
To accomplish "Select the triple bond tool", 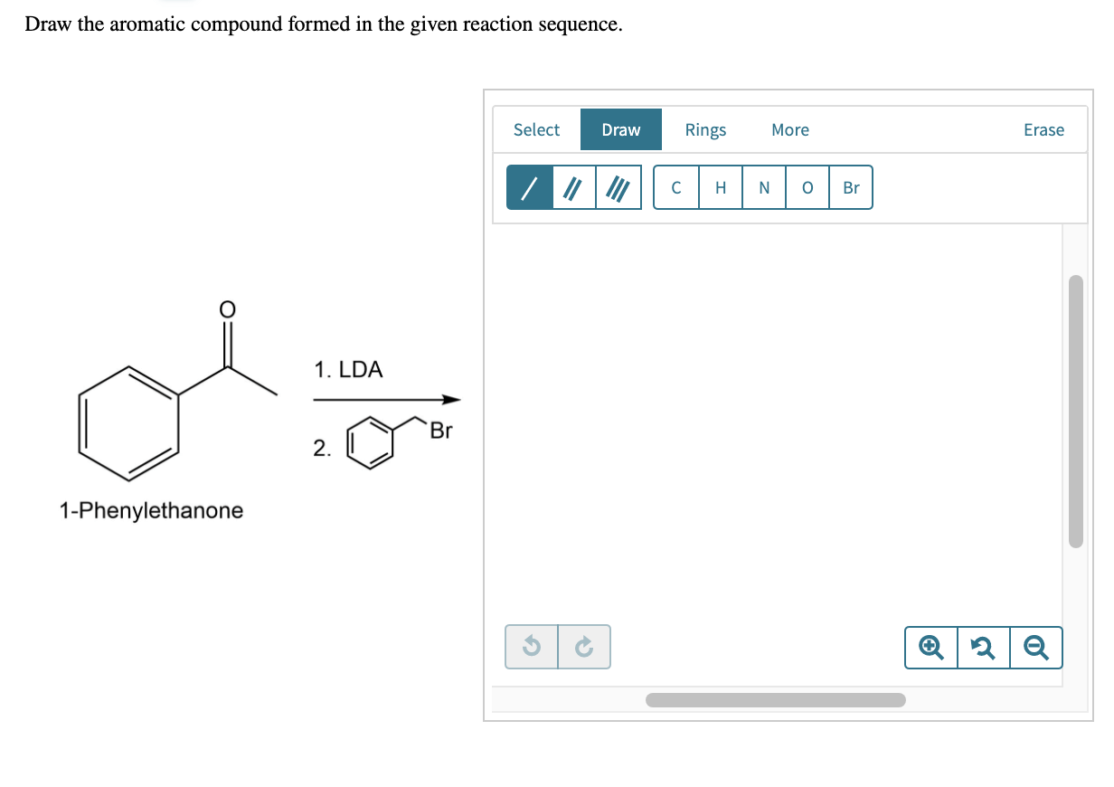I will (x=618, y=187).
